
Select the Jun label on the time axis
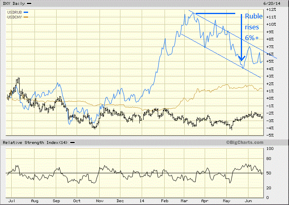point(249,200)
